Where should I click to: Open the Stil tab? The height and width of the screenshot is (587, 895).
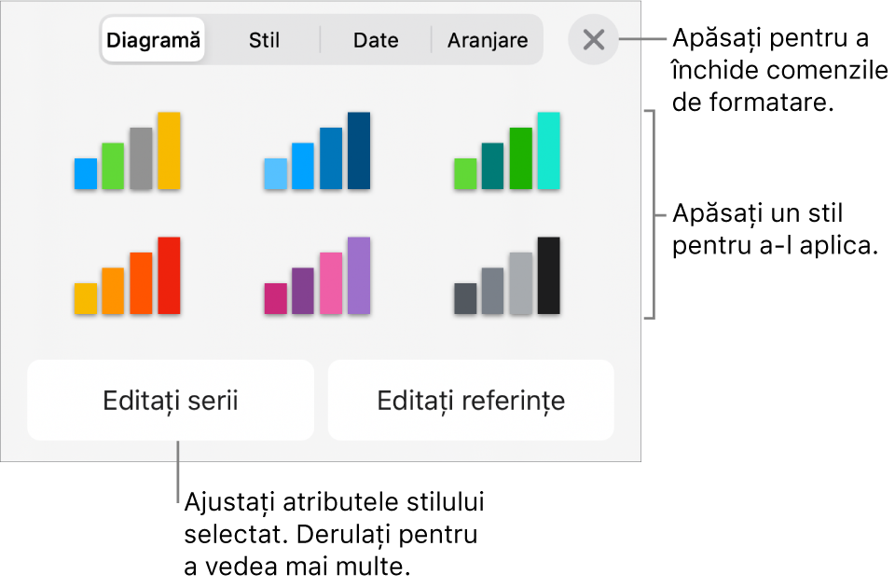tap(264, 40)
